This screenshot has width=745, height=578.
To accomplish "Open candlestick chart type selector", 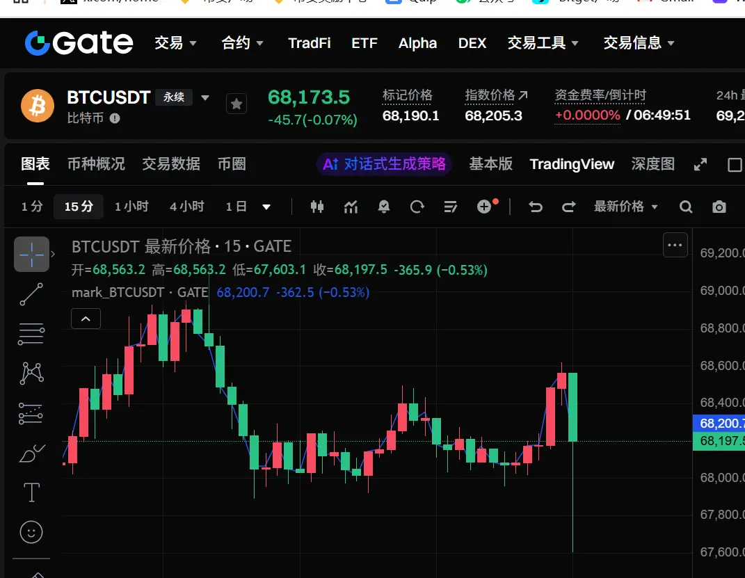I will pos(317,207).
